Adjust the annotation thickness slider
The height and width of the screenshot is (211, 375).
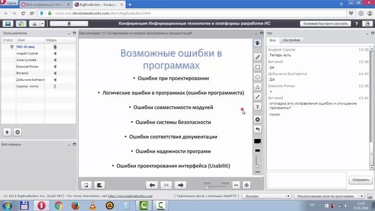(257, 161)
